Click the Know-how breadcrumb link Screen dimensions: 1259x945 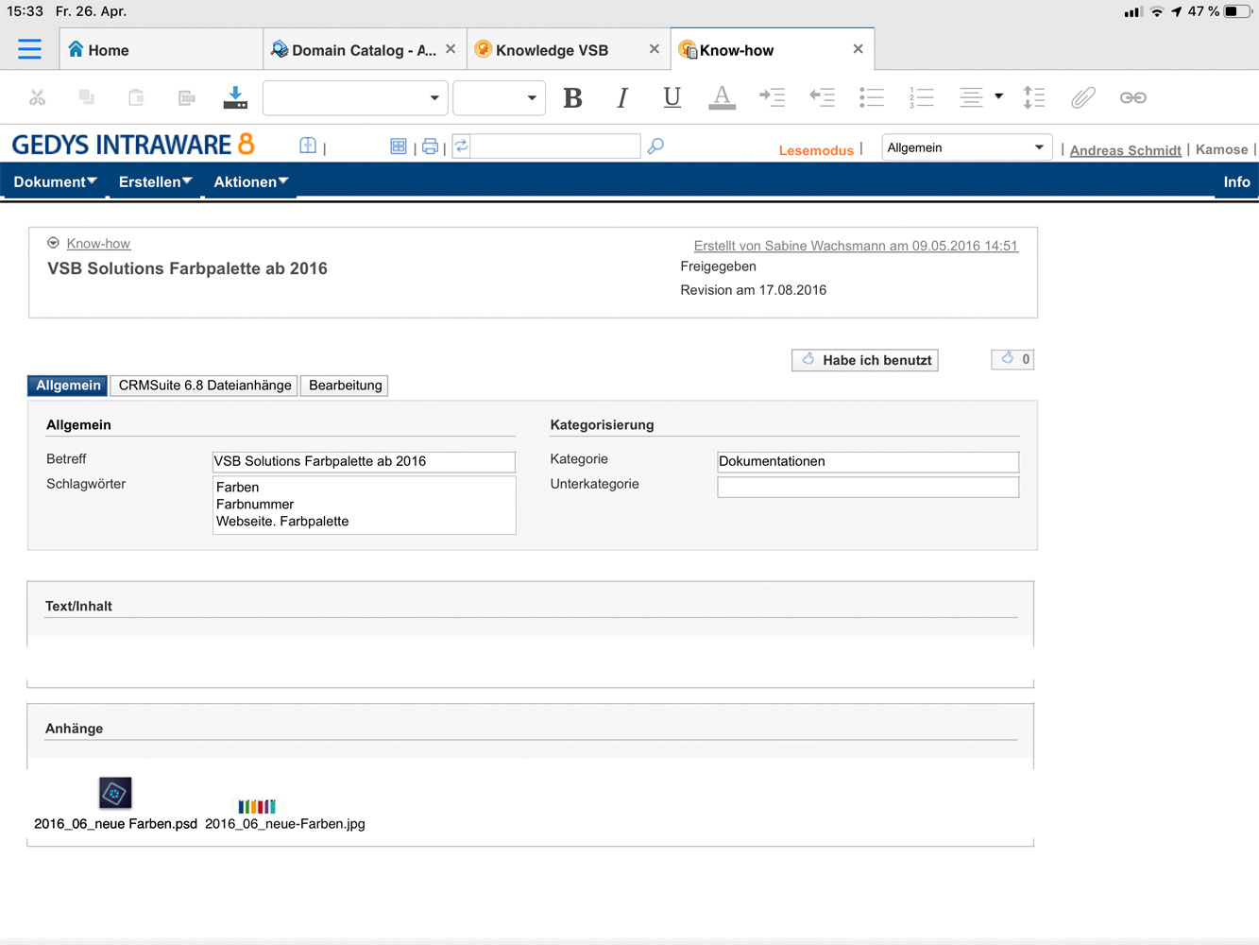(98, 244)
